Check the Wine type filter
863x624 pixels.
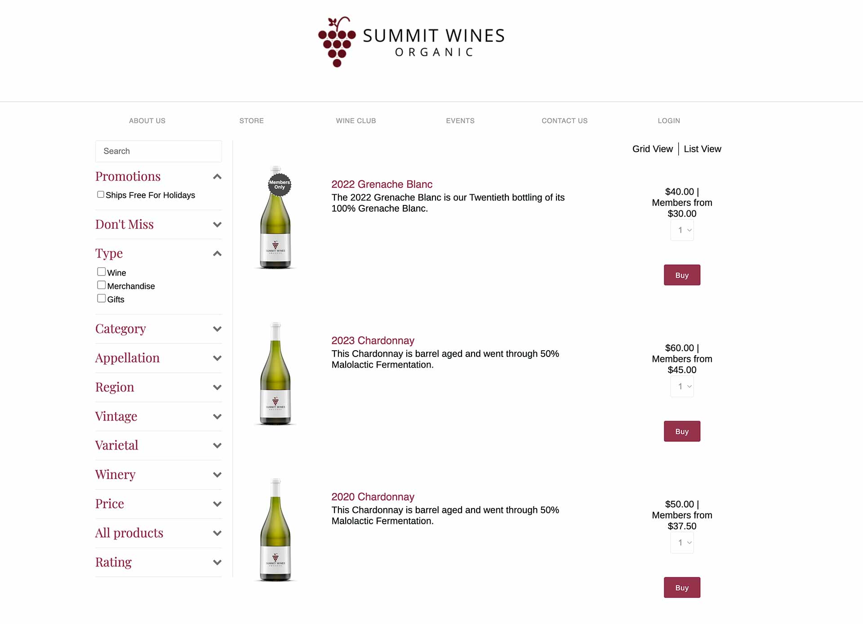pos(102,272)
